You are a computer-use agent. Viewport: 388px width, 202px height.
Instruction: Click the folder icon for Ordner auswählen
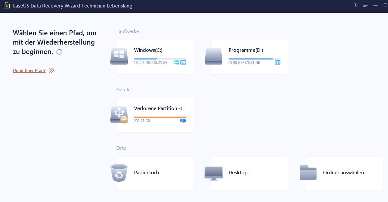click(308, 173)
